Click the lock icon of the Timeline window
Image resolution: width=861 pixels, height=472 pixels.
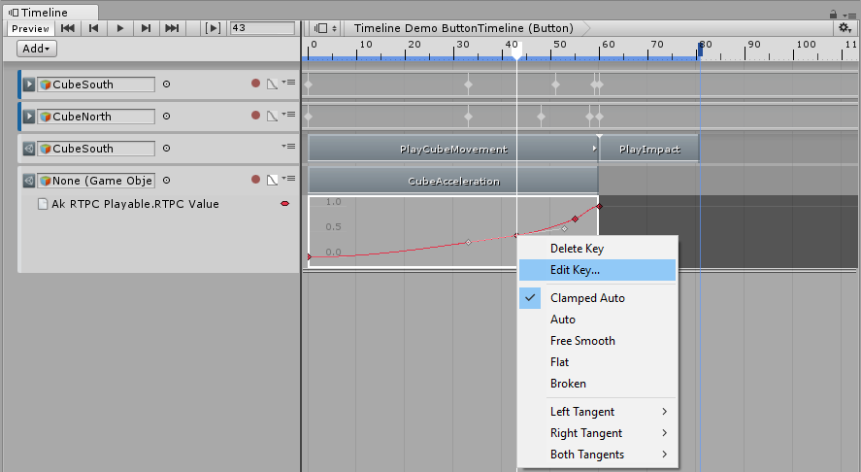(x=834, y=14)
